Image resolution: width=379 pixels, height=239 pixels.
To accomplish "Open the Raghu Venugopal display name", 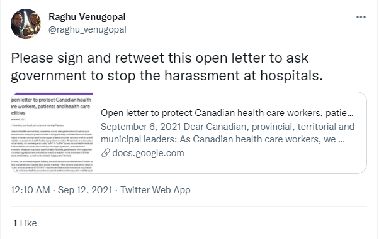I will (87, 17).
